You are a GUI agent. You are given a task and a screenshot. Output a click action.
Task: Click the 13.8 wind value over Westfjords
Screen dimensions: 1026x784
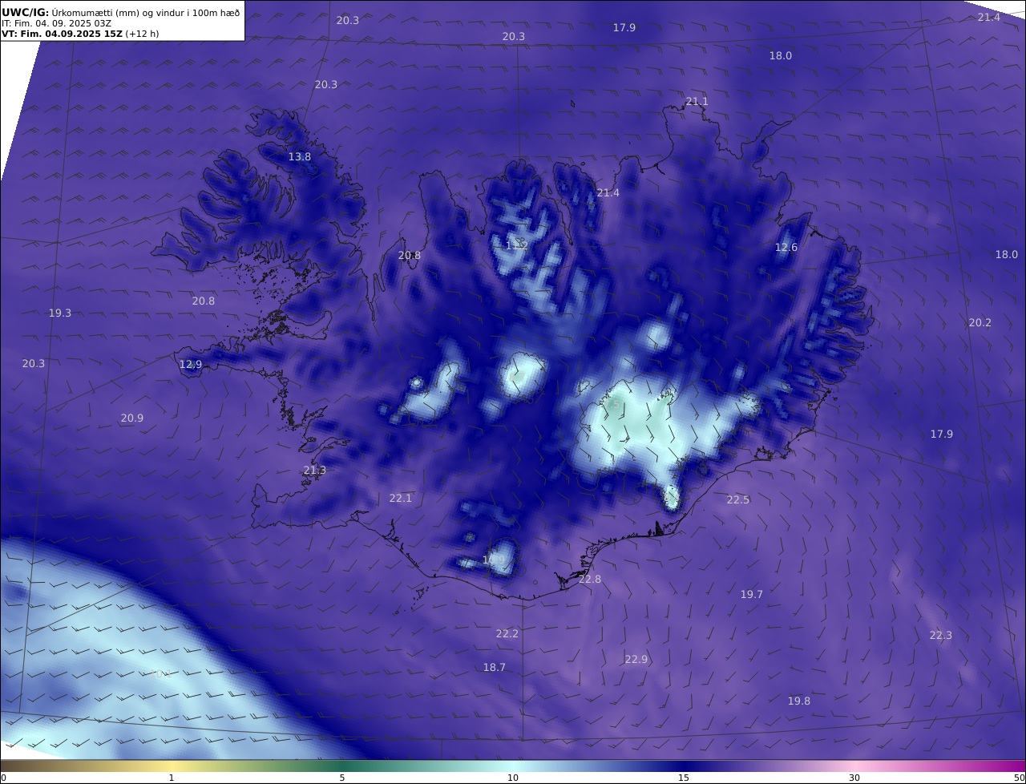(300, 157)
